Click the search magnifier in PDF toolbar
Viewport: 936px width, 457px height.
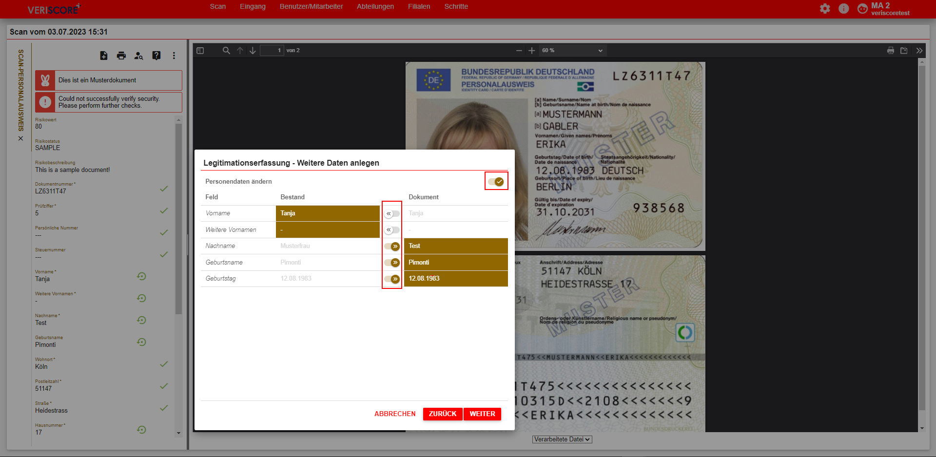[226, 50]
